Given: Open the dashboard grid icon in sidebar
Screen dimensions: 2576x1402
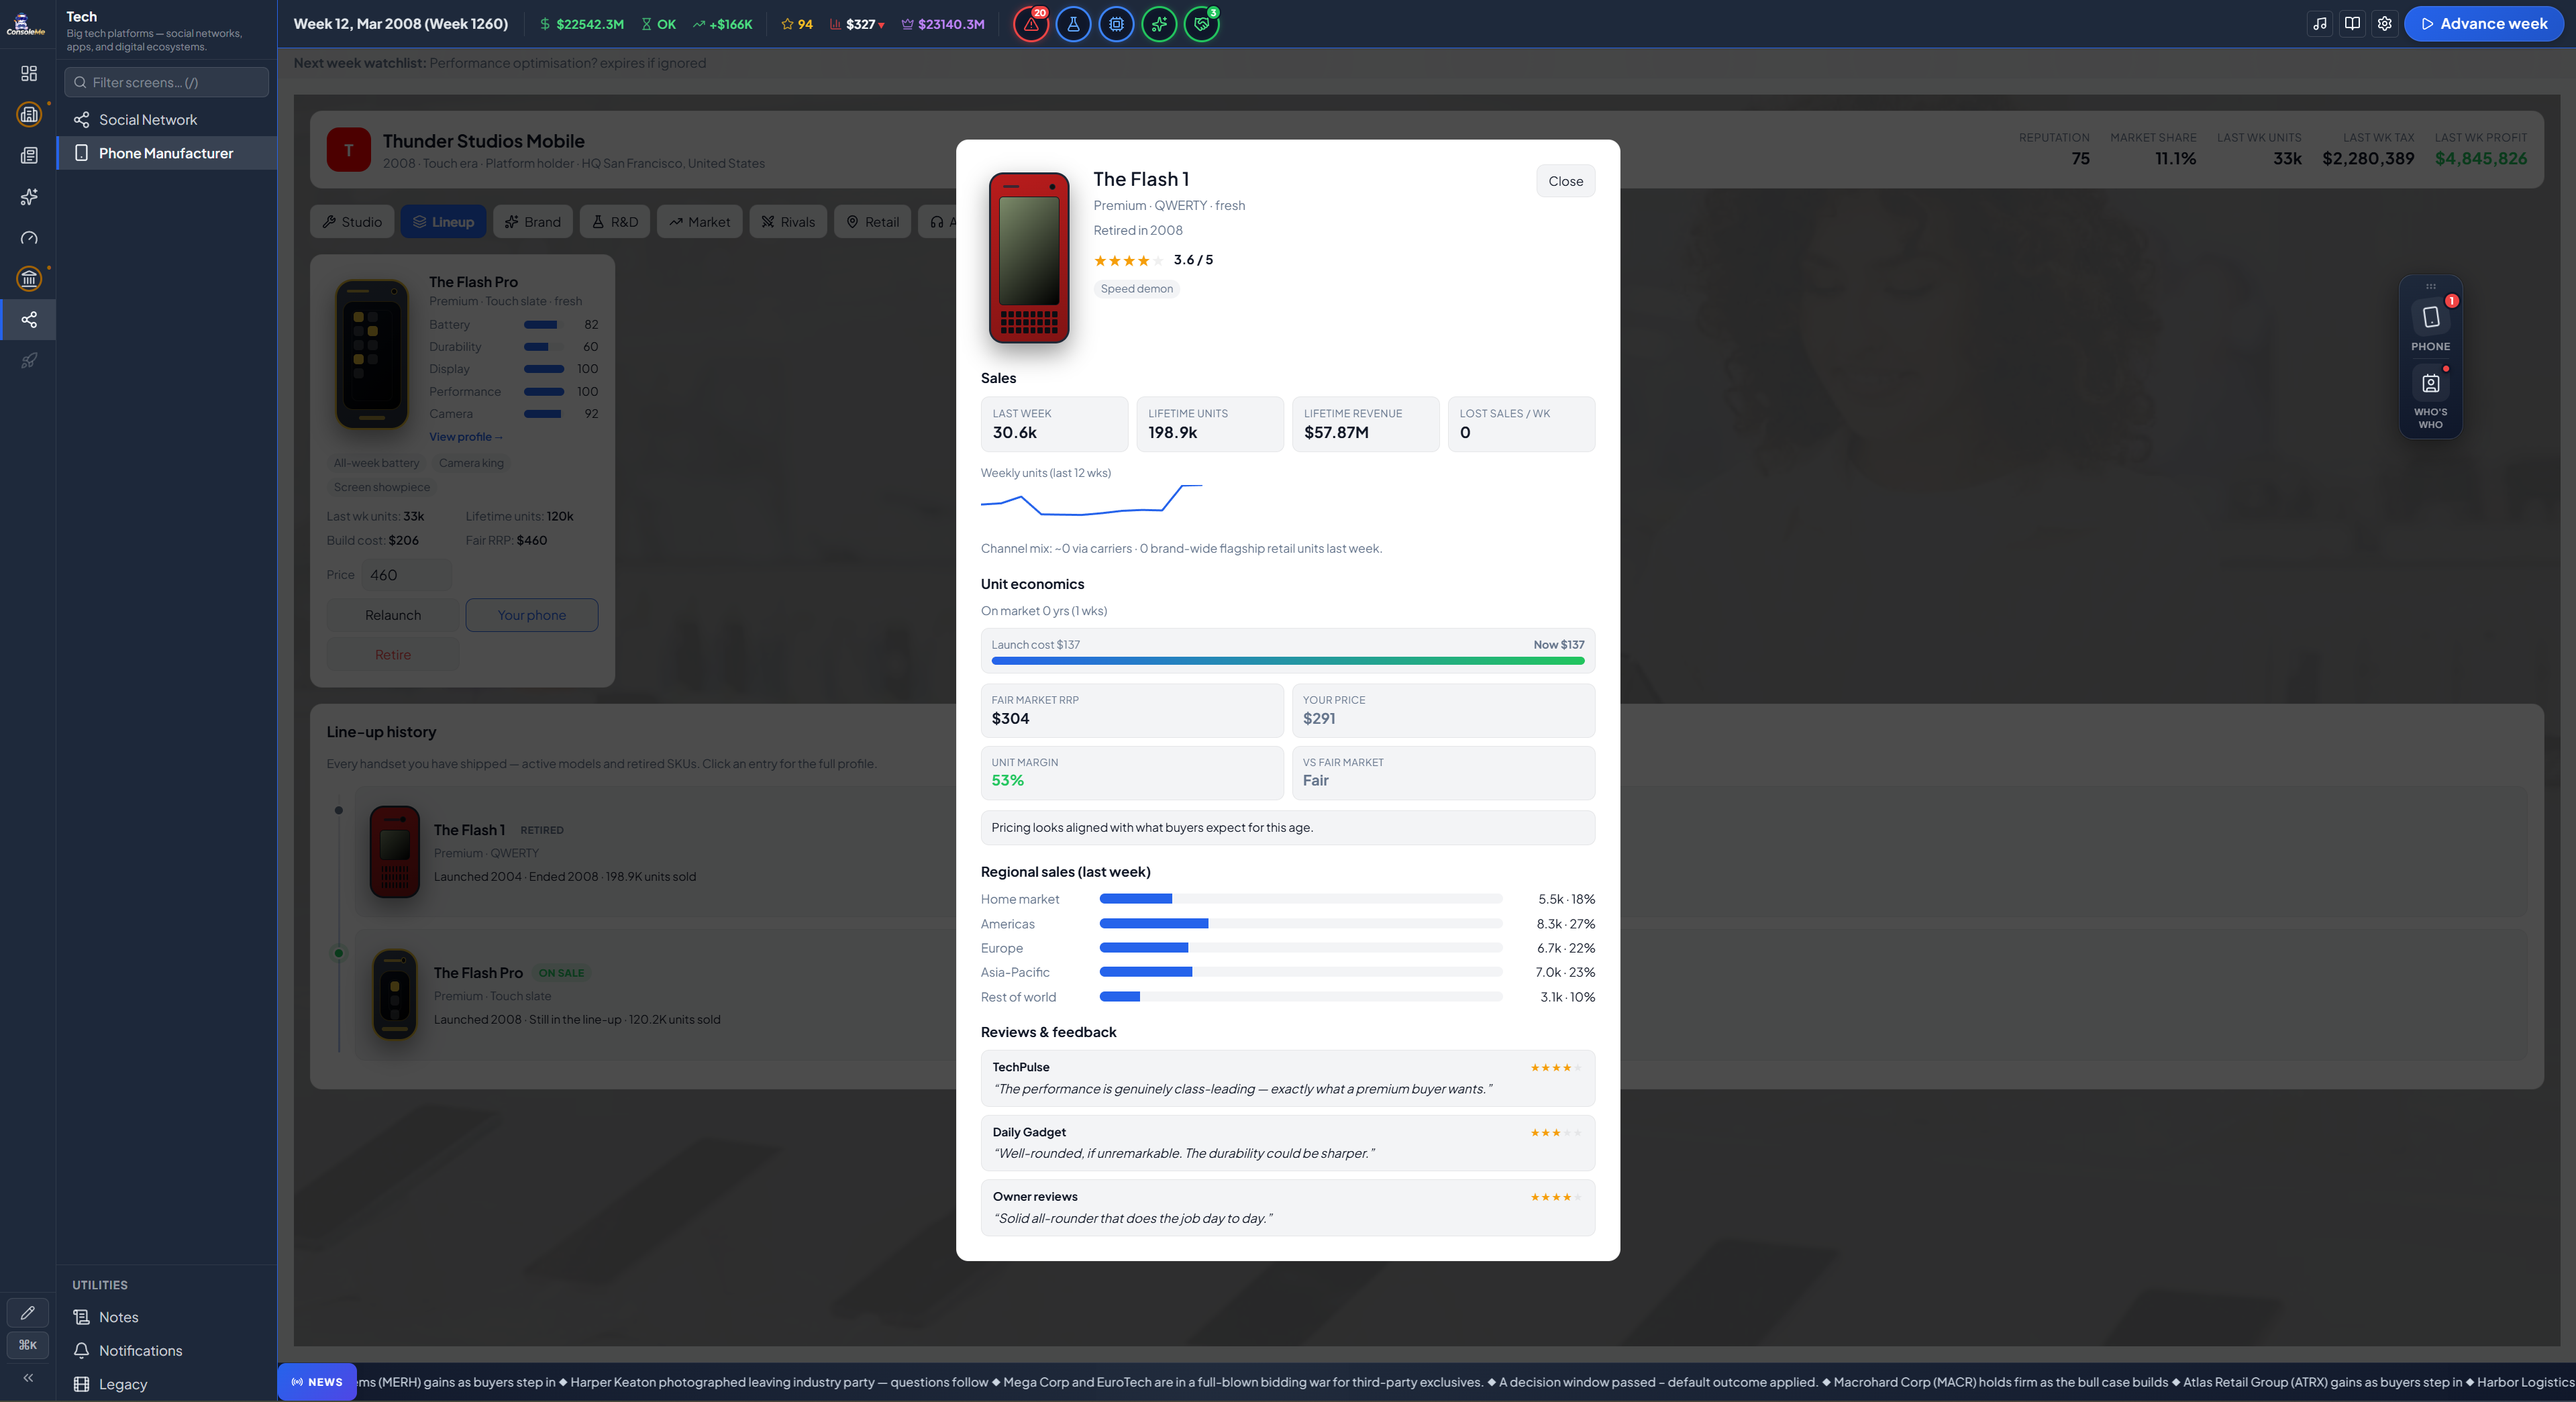Looking at the screenshot, I should click(29, 74).
